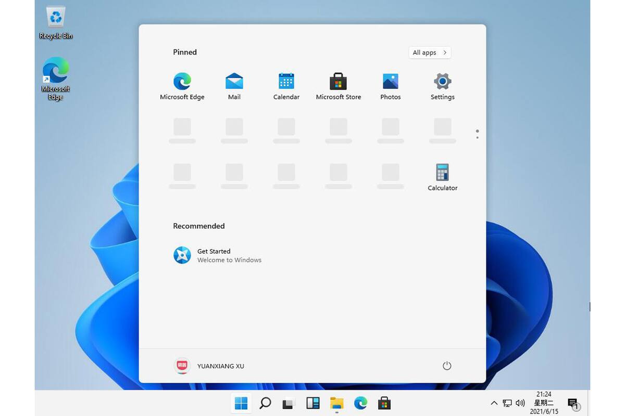Adjust system volume from the tray
625x416 pixels.
520,403
